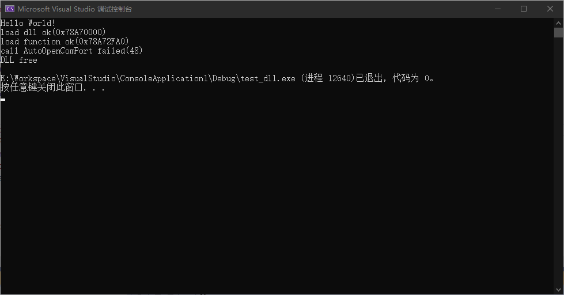Click the 'Hello World!' output line
This screenshot has height=295, width=564.
[x=28, y=23]
